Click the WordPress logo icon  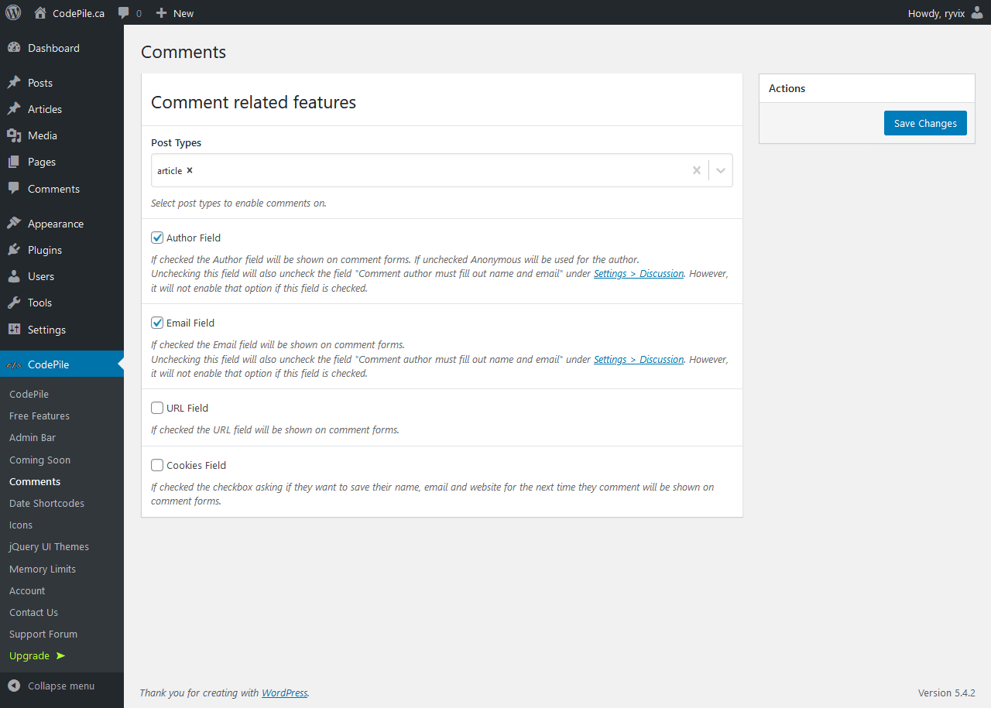coord(13,12)
